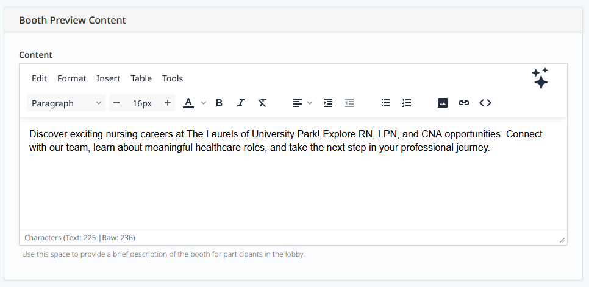This screenshot has height=287, width=589.
Task: Increase indent of the paragraph
Action: (x=328, y=103)
